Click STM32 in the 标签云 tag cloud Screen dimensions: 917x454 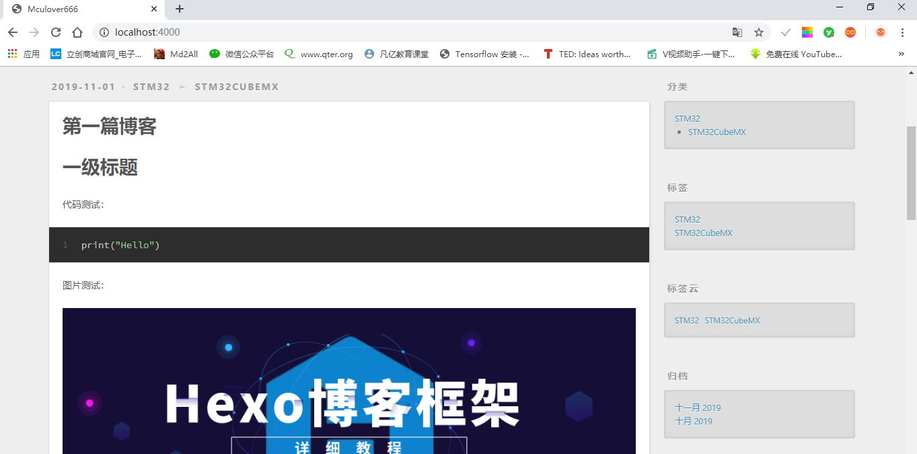[687, 320]
